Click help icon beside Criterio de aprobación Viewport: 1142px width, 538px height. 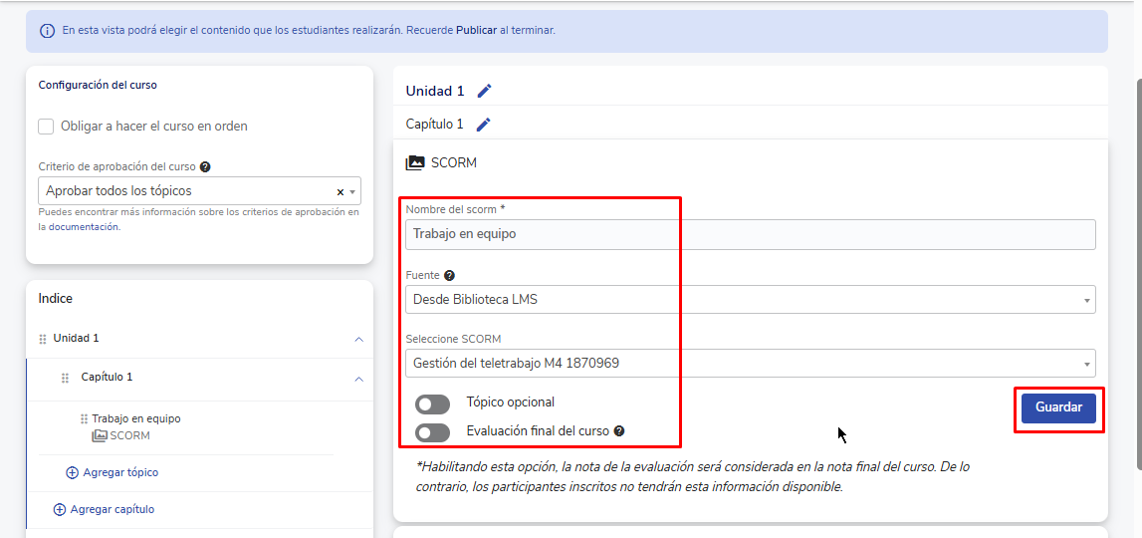point(205,167)
